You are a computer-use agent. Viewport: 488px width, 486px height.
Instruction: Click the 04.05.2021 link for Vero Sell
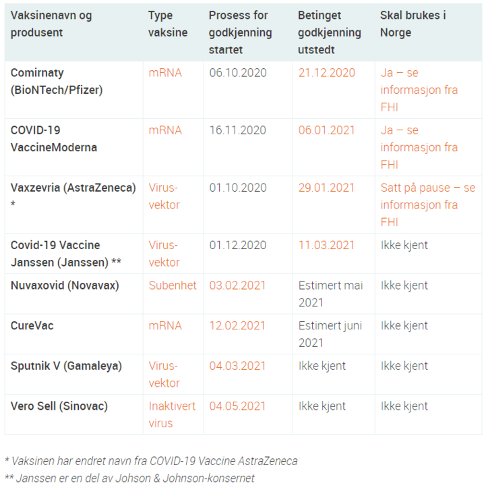coord(238,406)
